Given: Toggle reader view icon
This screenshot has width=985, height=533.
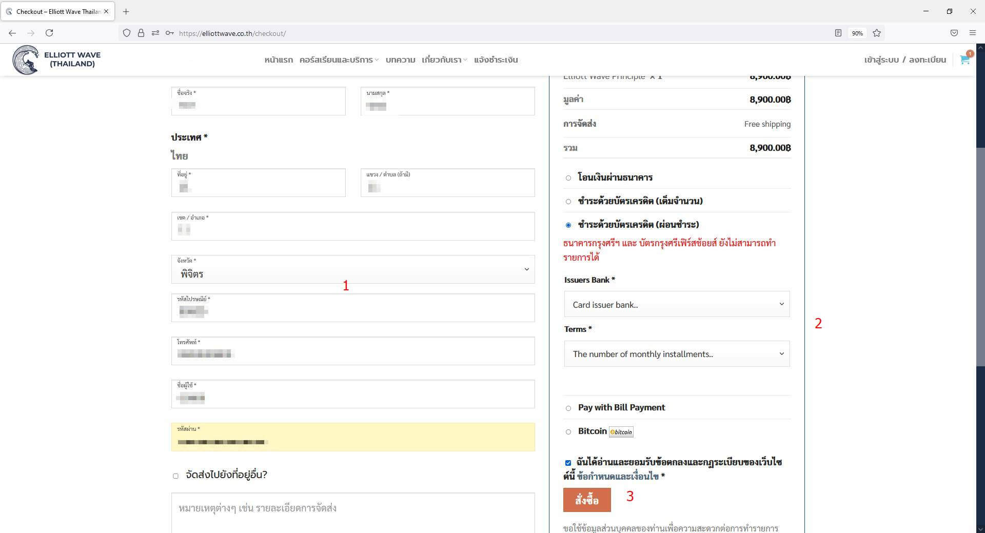Looking at the screenshot, I should coord(838,33).
